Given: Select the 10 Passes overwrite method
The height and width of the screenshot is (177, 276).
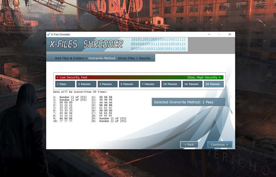Looking at the screenshot, I should point(171,84).
